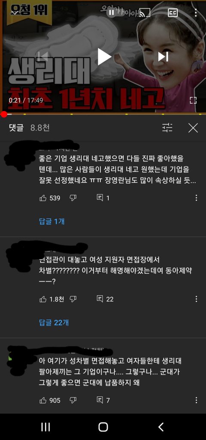This screenshot has width=206, height=440.
Task: Tap the Cast to device icon
Action: pos(145,12)
